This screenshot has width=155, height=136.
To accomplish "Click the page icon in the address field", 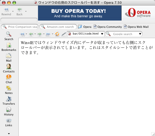I will [x=69, y=34].
